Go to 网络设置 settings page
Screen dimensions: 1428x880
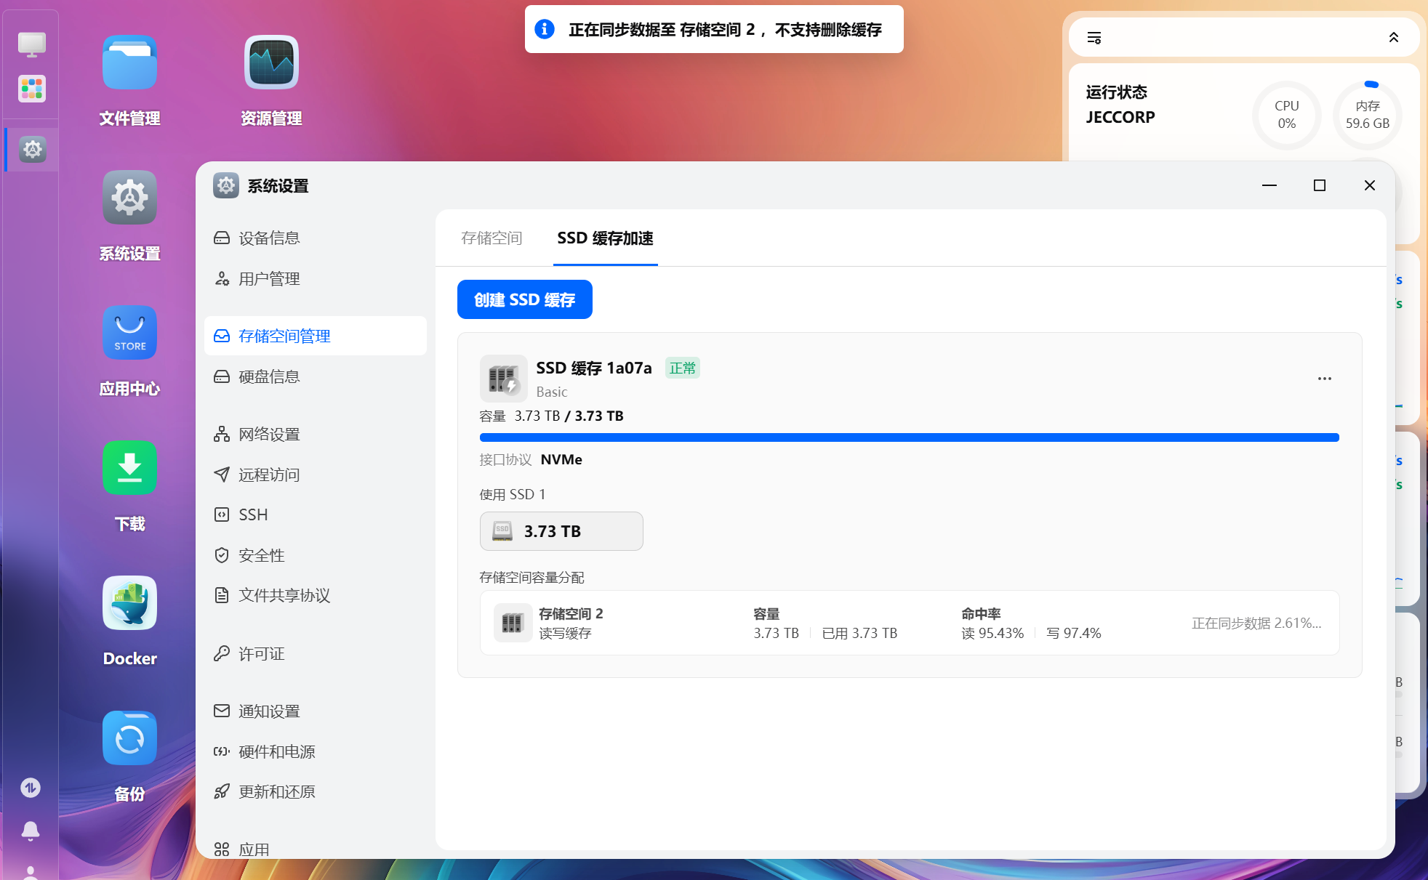click(269, 435)
